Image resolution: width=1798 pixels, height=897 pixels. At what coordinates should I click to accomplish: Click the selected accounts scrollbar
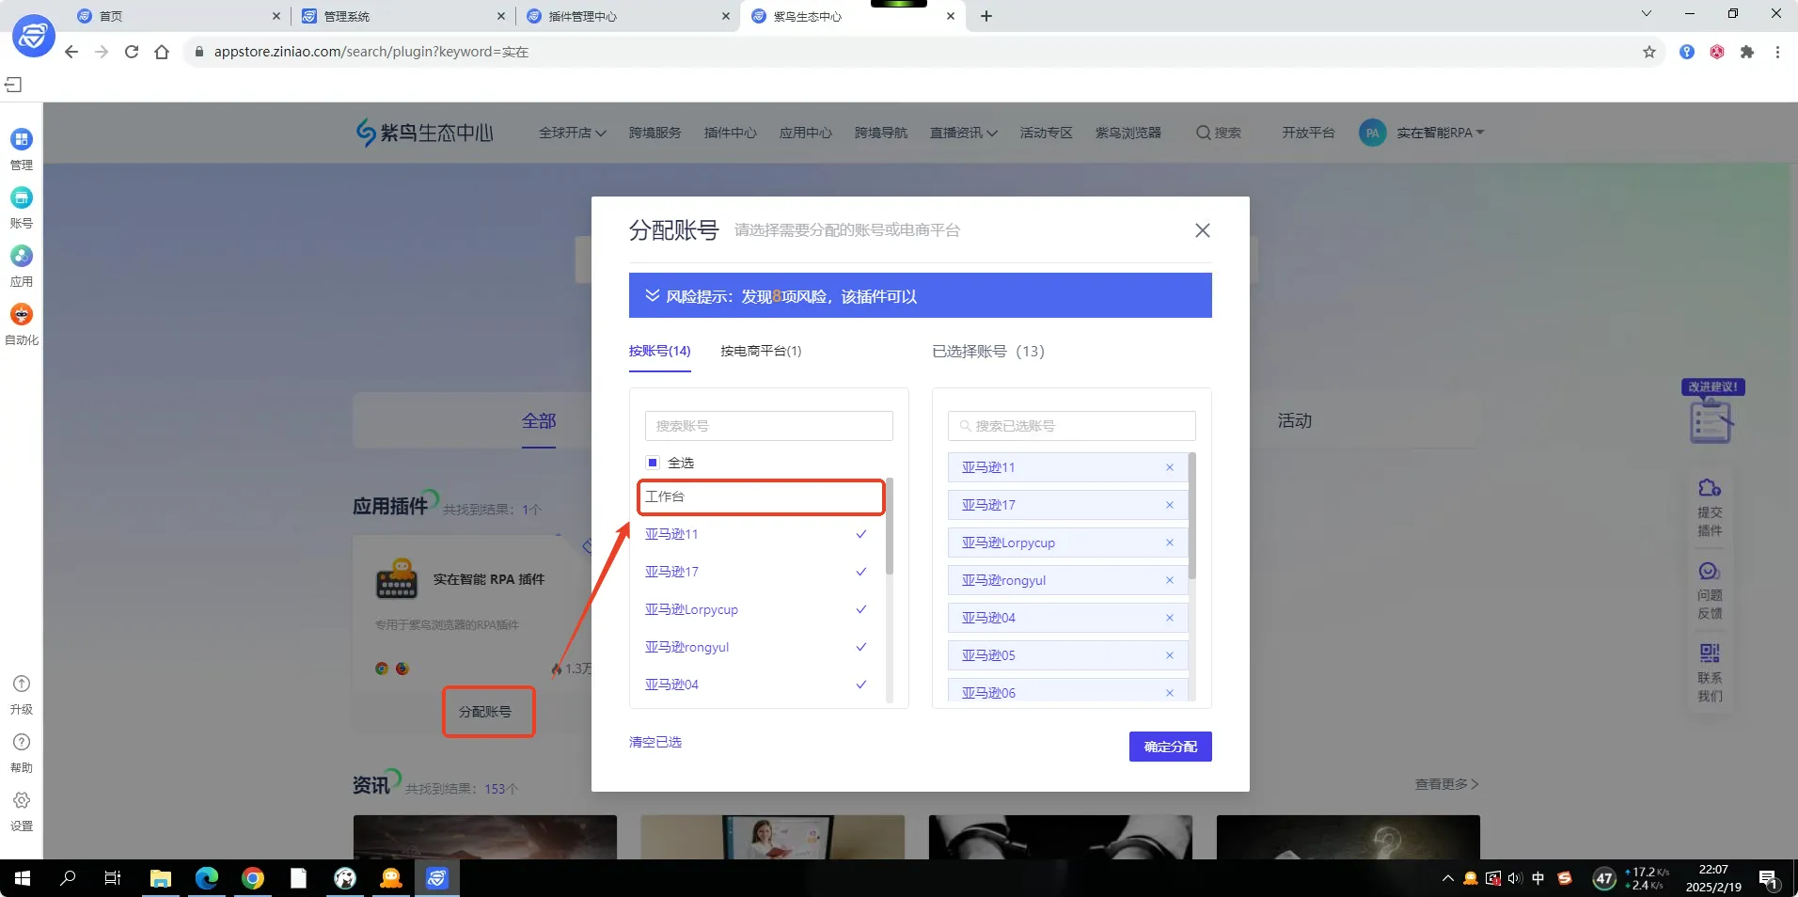pos(1192,515)
